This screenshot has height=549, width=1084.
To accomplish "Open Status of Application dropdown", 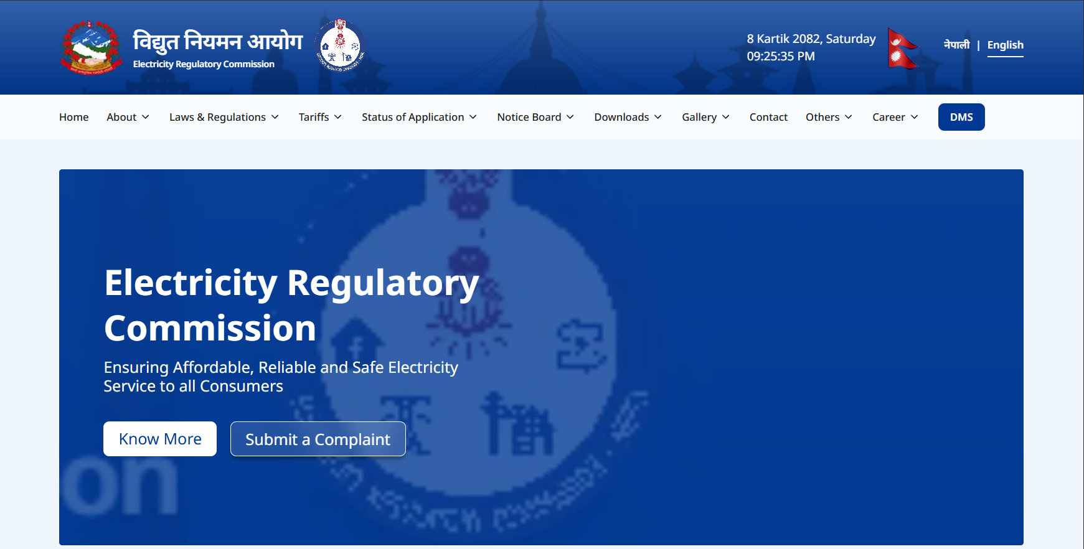I will pyautogui.click(x=419, y=117).
